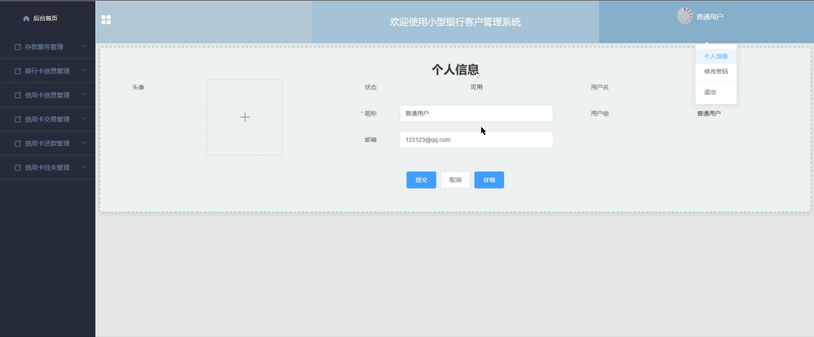Click the icon next to 银行卡信息管理
Screen dimensions: 814x337
click(x=18, y=71)
